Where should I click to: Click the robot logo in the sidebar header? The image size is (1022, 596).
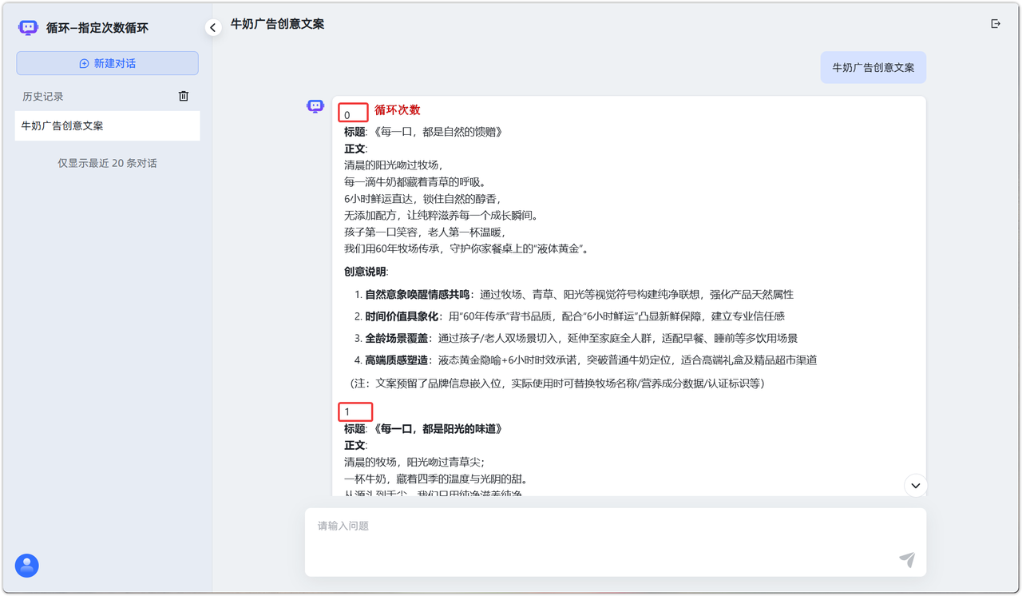click(x=28, y=28)
